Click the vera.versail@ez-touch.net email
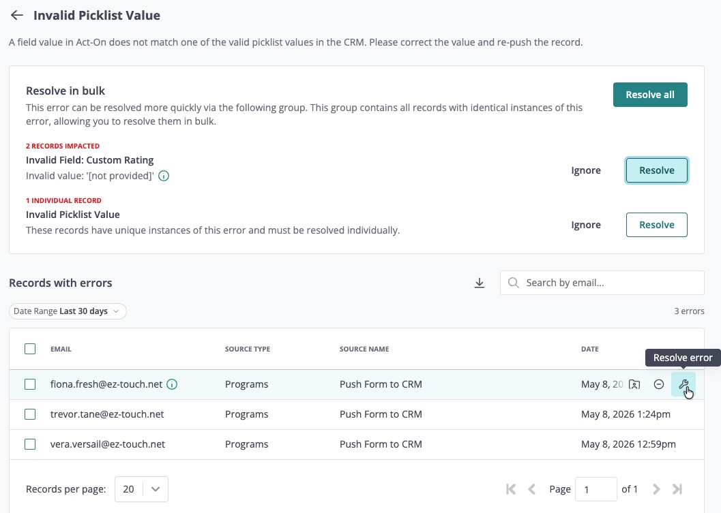 tap(108, 444)
